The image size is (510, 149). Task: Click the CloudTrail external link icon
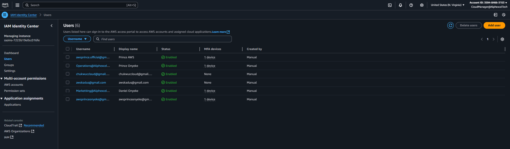[20, 125]
